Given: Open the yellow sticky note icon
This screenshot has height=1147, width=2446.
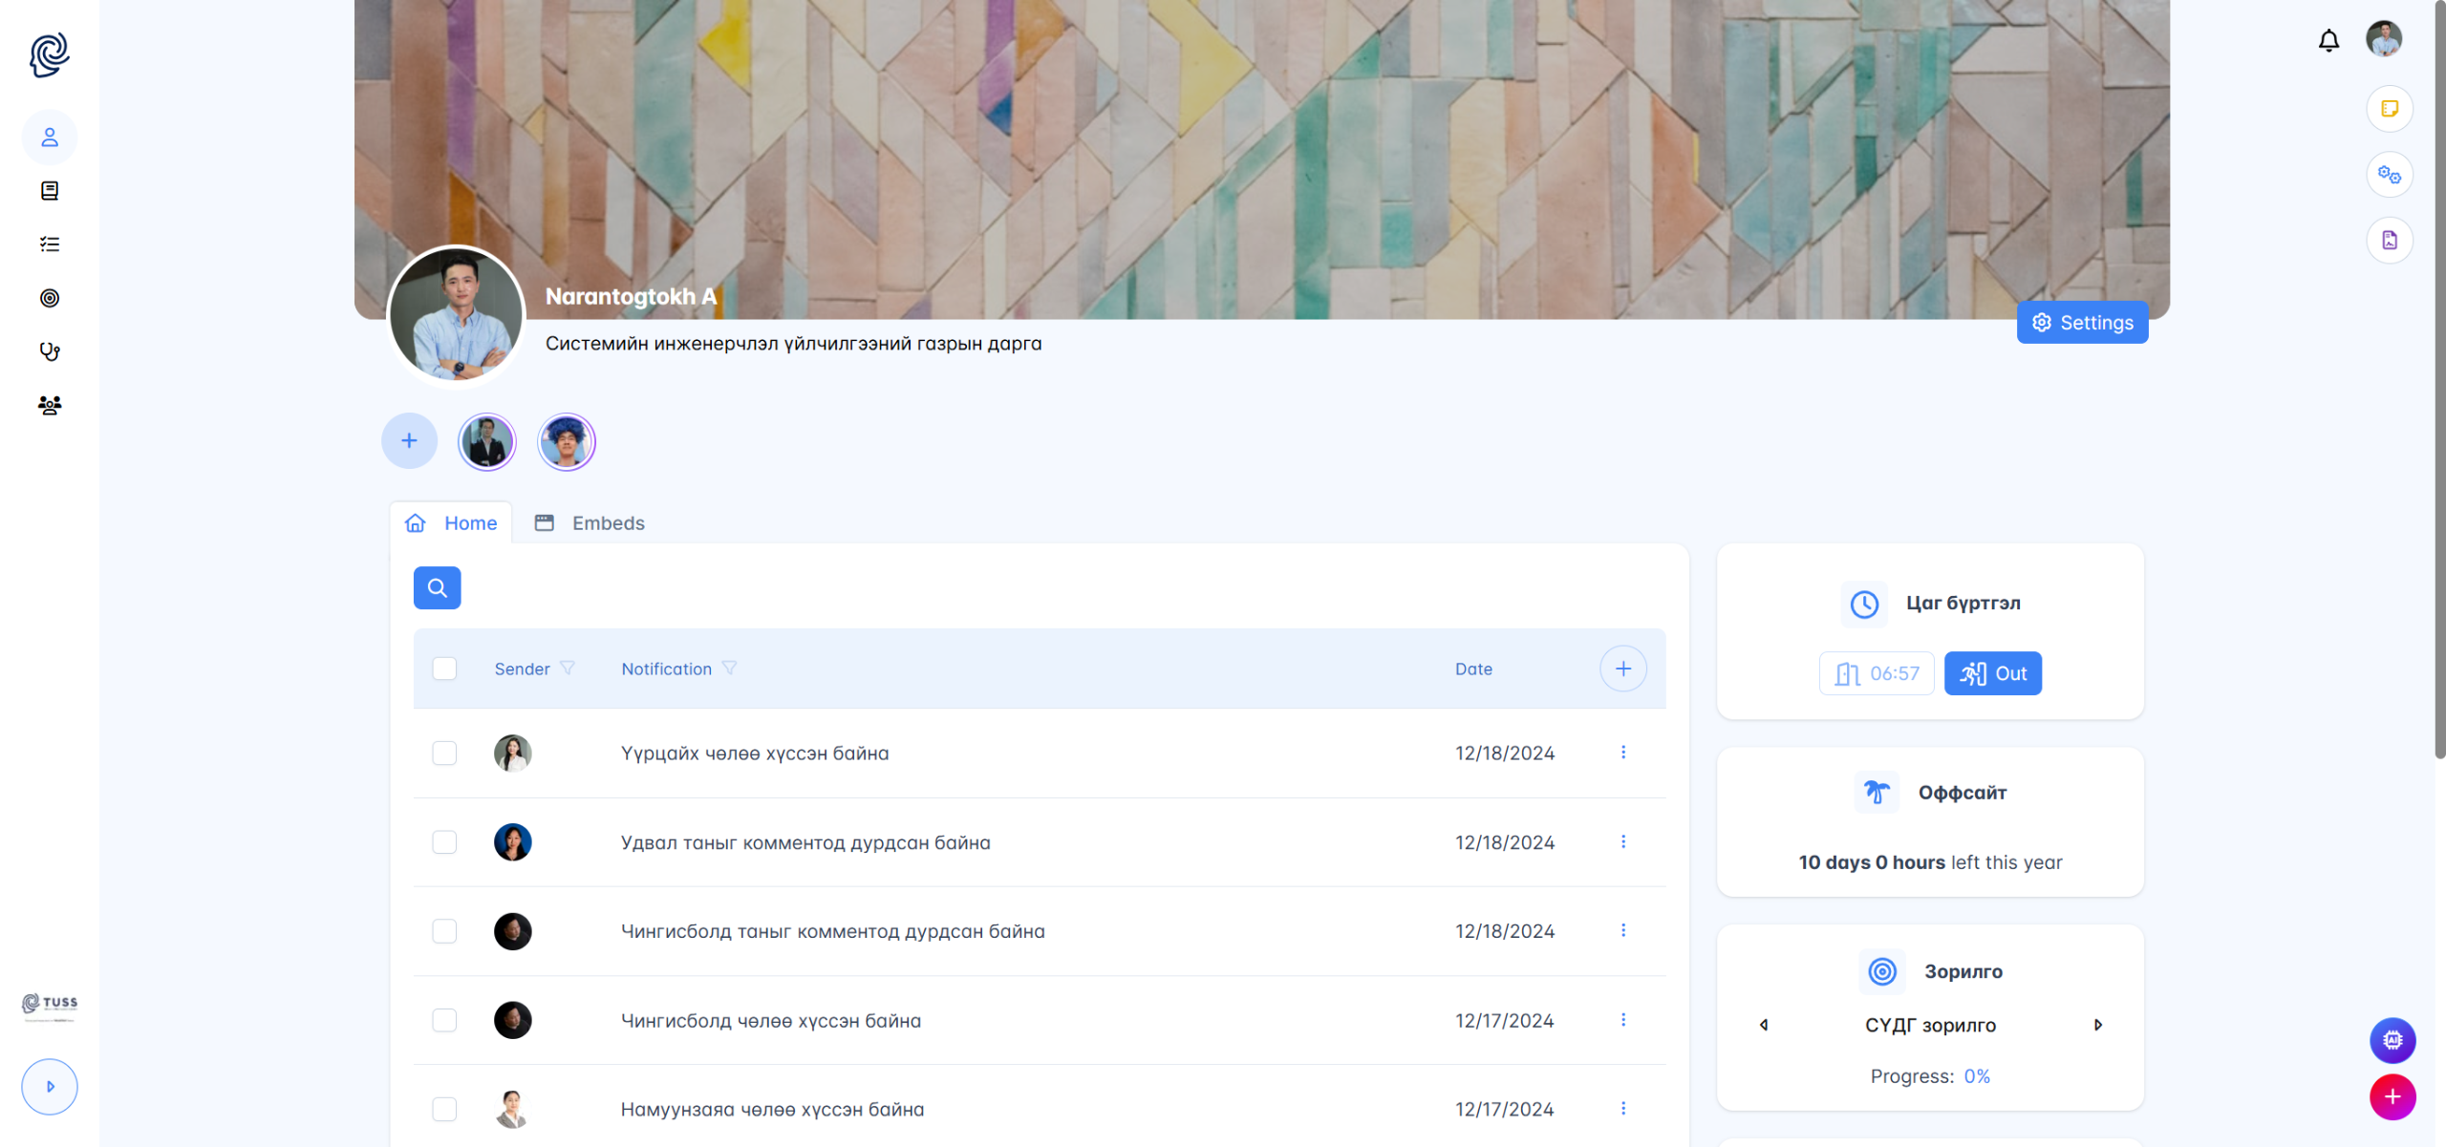Looking at the screenshot, I should coord(2389,109).
